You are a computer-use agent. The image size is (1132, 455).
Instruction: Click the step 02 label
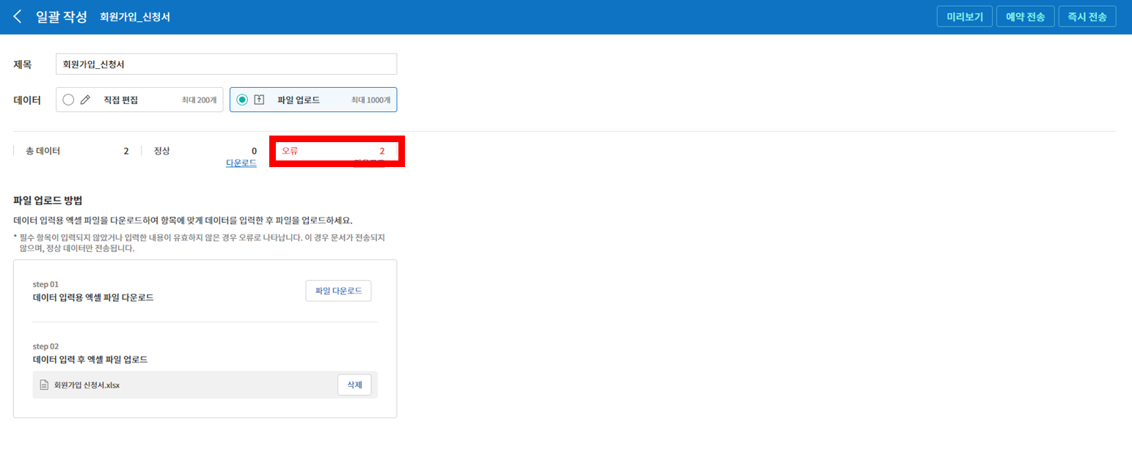(45, 346)
